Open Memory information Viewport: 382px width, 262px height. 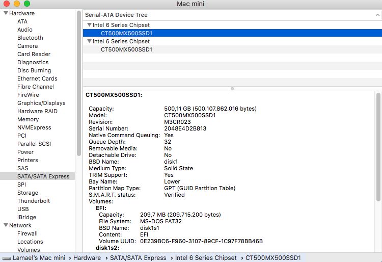(x=28, y=119)
